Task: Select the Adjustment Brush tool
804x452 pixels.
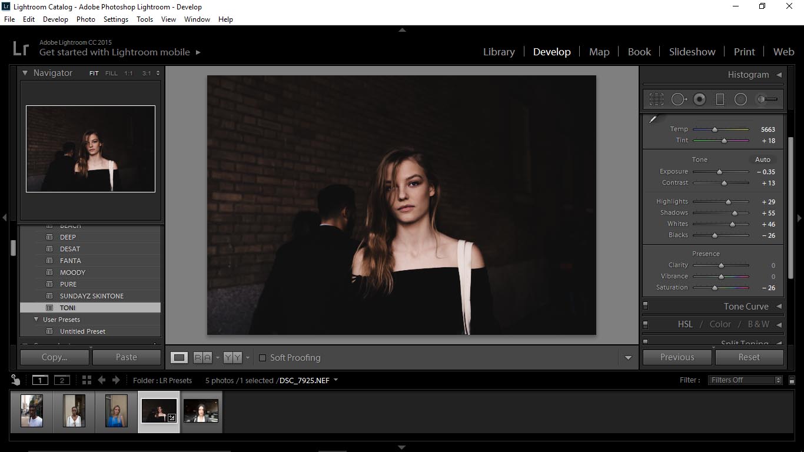Action: [768, 99]
